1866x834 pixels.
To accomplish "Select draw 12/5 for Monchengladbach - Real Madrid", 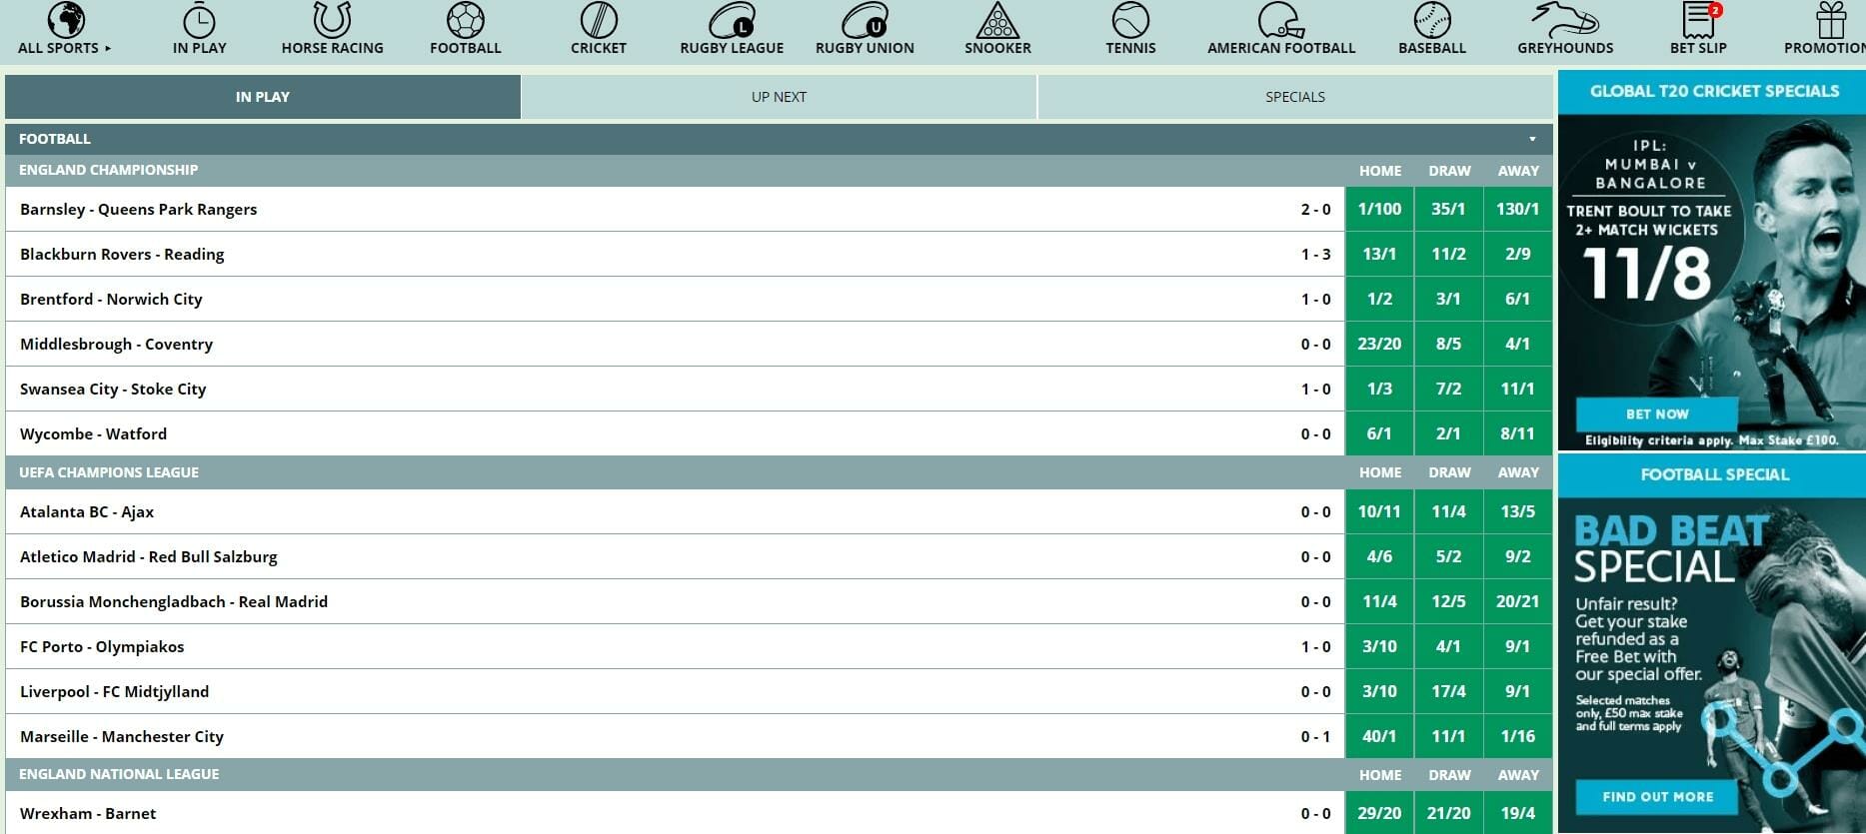I will [x=1448, y=601].
